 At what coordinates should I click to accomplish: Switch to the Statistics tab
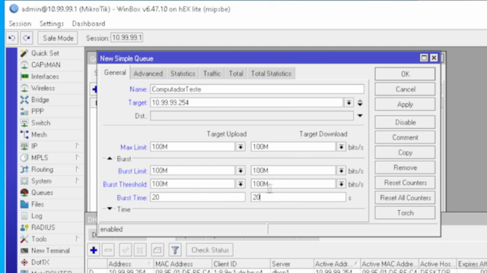click(183, 74)
